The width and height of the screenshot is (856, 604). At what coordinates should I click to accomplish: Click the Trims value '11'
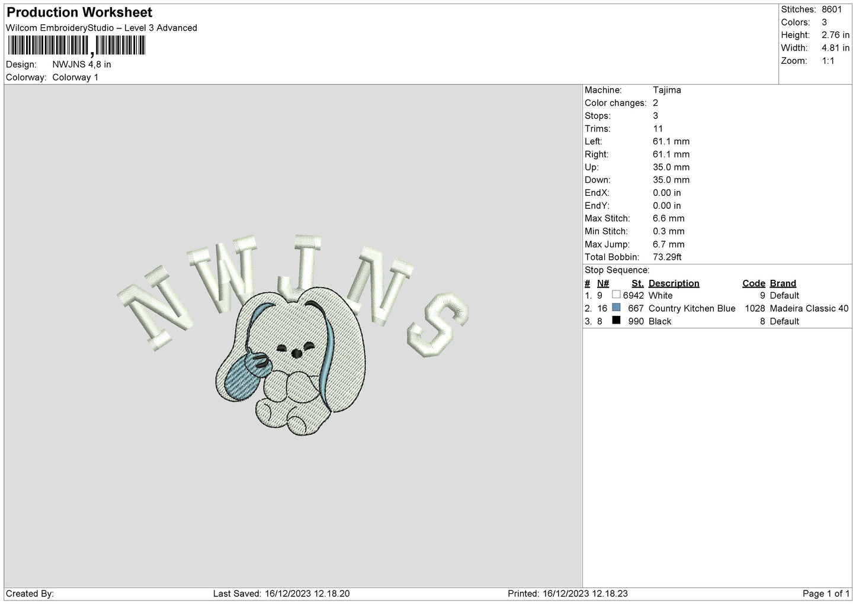pos(658,128)
